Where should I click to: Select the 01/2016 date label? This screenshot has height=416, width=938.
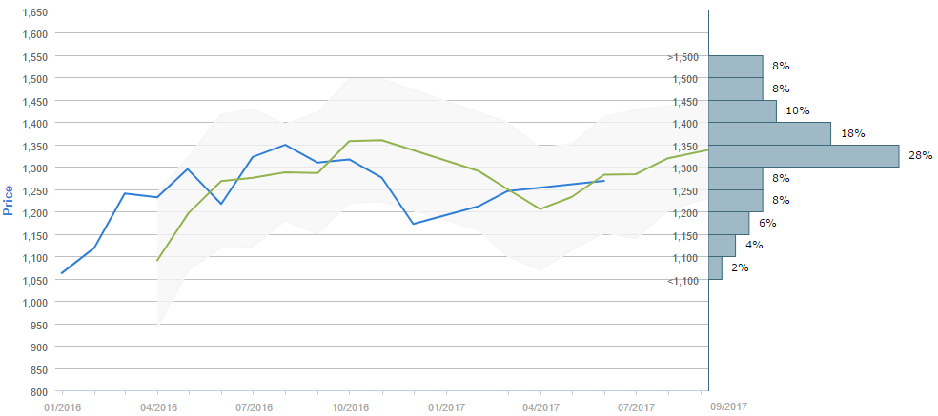click(x=61, y=406)
